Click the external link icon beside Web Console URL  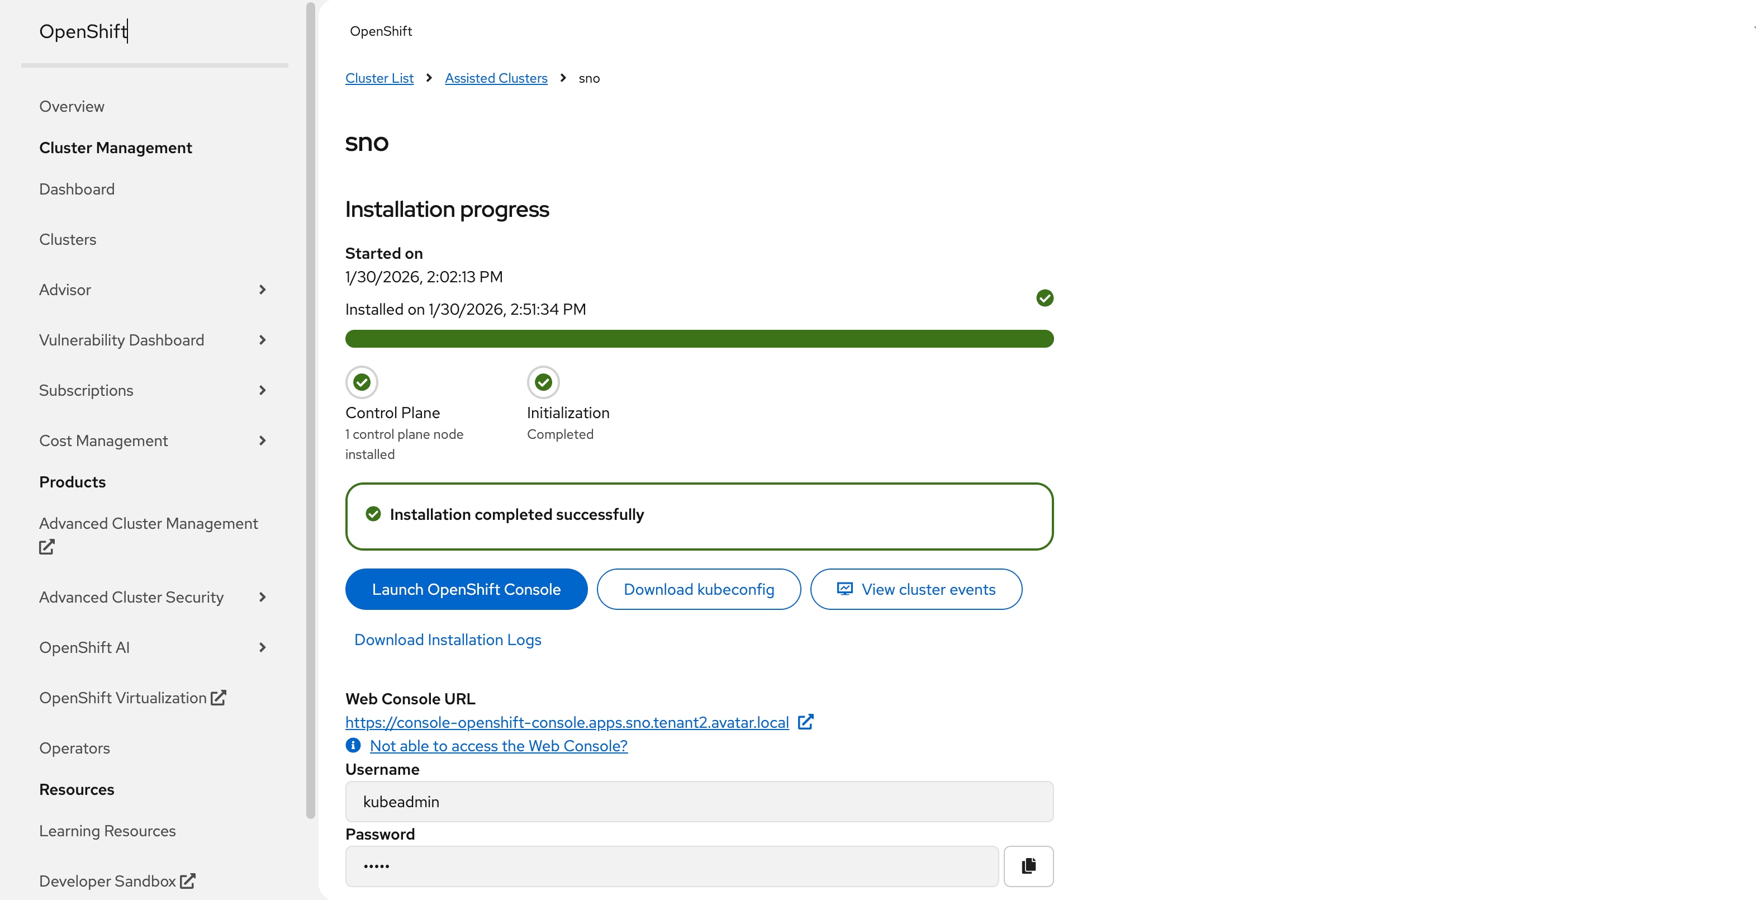(x=805, y=721)
